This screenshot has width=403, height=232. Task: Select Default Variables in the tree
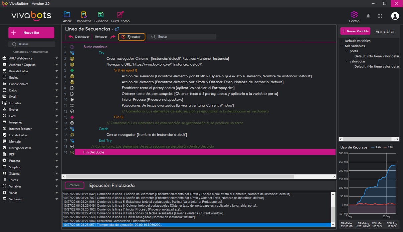(358, 41)
